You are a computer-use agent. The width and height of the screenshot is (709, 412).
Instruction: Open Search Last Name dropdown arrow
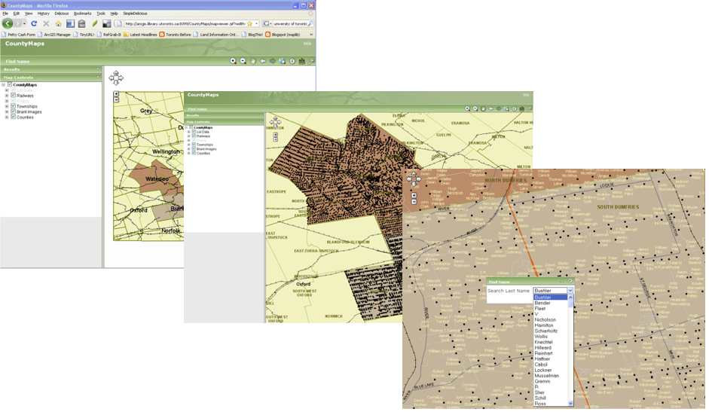(570, 290)
